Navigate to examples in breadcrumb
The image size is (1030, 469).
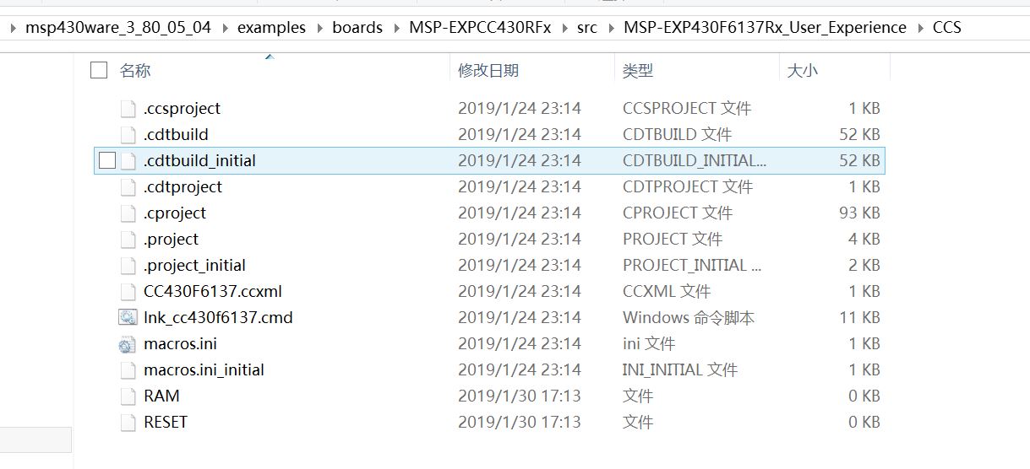tap(271, 28)
